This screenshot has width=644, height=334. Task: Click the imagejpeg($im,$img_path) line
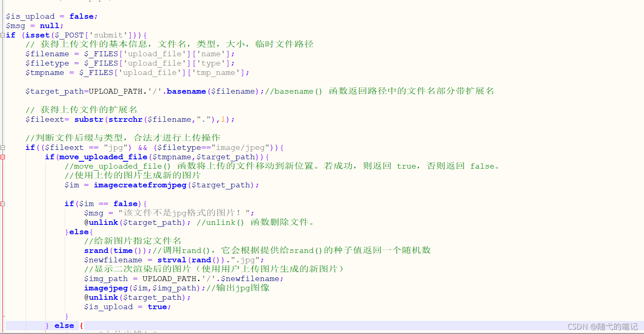[177, 288]
